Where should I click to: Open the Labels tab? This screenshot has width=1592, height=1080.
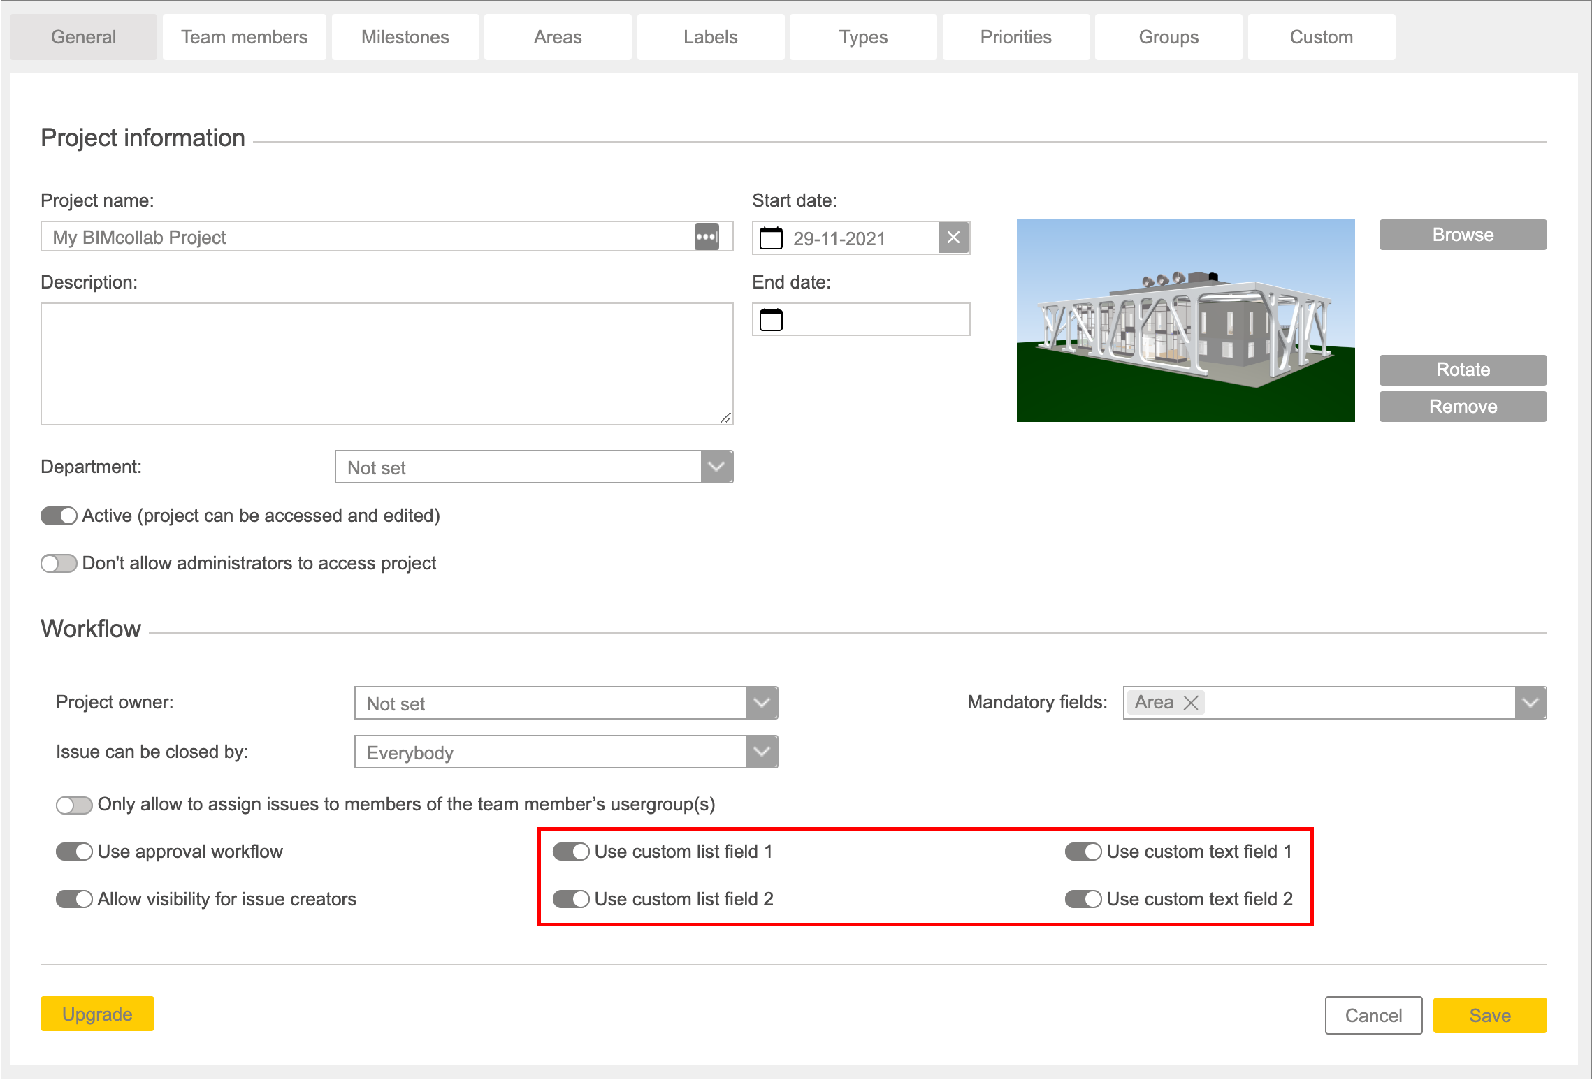click(x=711, y=37)
